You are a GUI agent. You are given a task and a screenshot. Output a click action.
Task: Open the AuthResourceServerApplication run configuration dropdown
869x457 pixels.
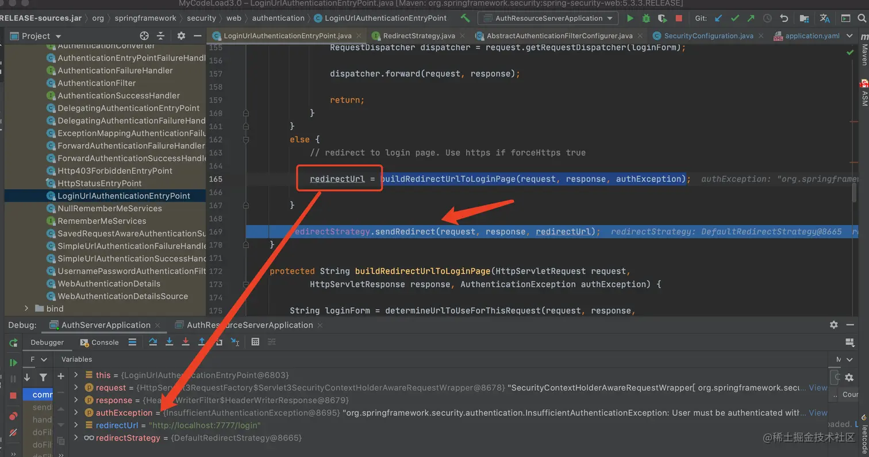[548, 18]
